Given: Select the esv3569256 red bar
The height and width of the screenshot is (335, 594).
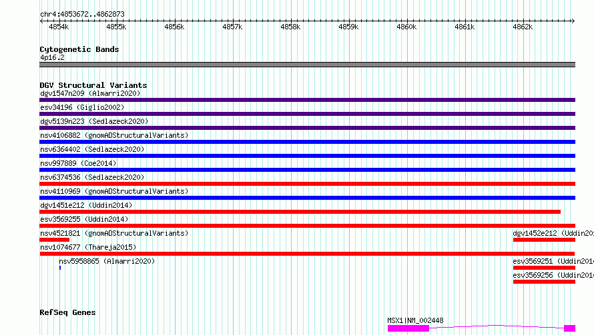Looking at the screenshot, I should 544,282.
